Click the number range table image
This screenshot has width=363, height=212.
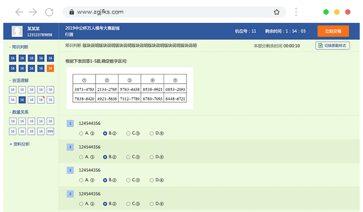click(x=130, y=88)
